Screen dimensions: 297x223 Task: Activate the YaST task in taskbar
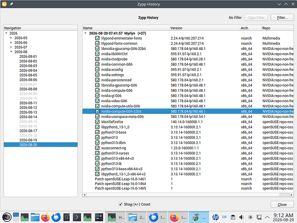coord(199,217)
